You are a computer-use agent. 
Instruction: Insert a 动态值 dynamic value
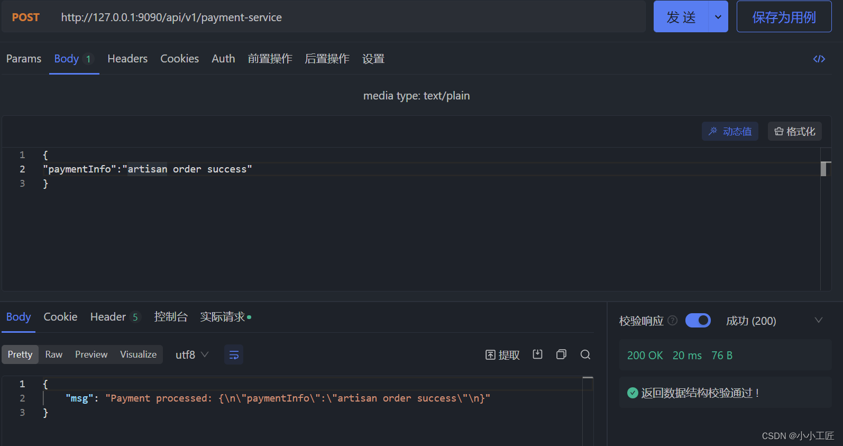[x=730, y=131]
